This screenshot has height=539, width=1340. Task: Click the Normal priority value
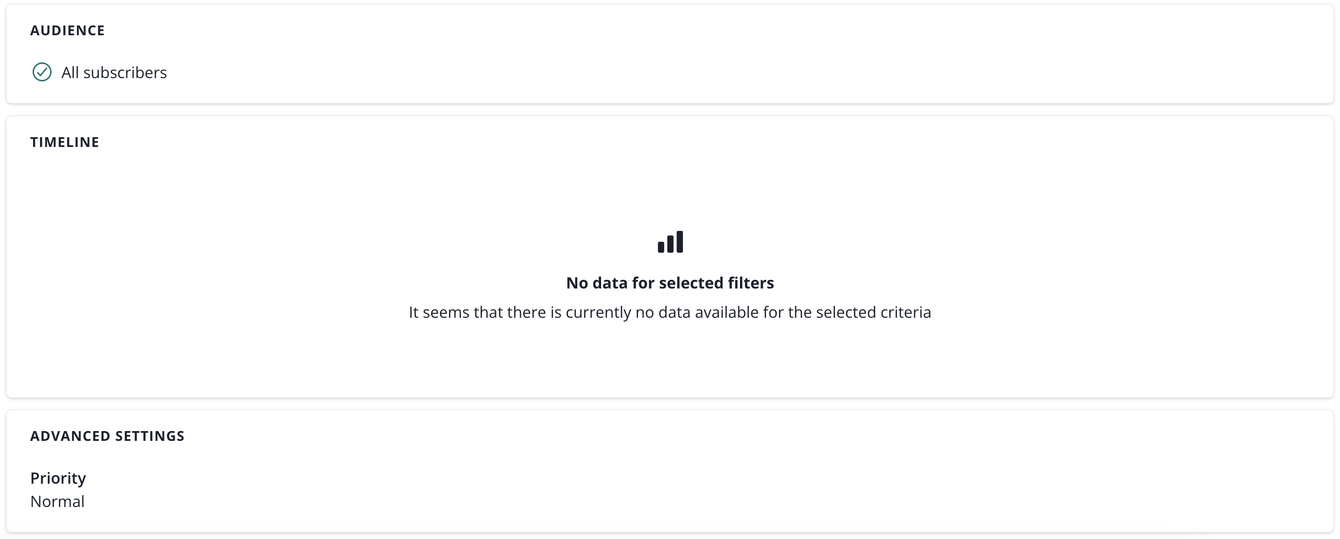pos(58,502)
